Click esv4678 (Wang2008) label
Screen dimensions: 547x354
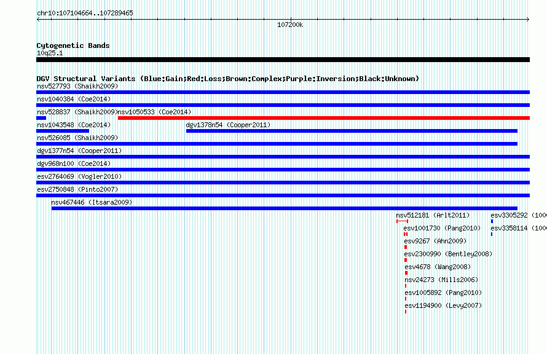pos(438,267)
